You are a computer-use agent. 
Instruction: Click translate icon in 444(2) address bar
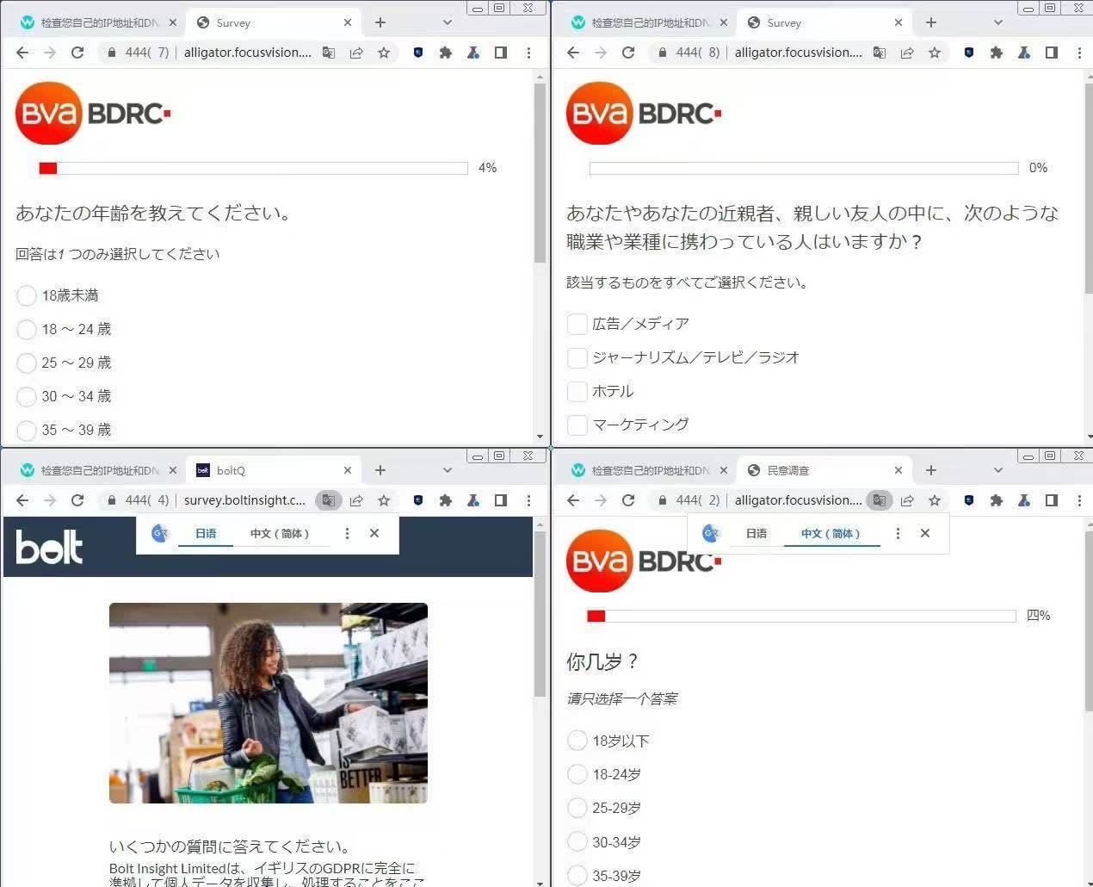[x=880, y=500]
